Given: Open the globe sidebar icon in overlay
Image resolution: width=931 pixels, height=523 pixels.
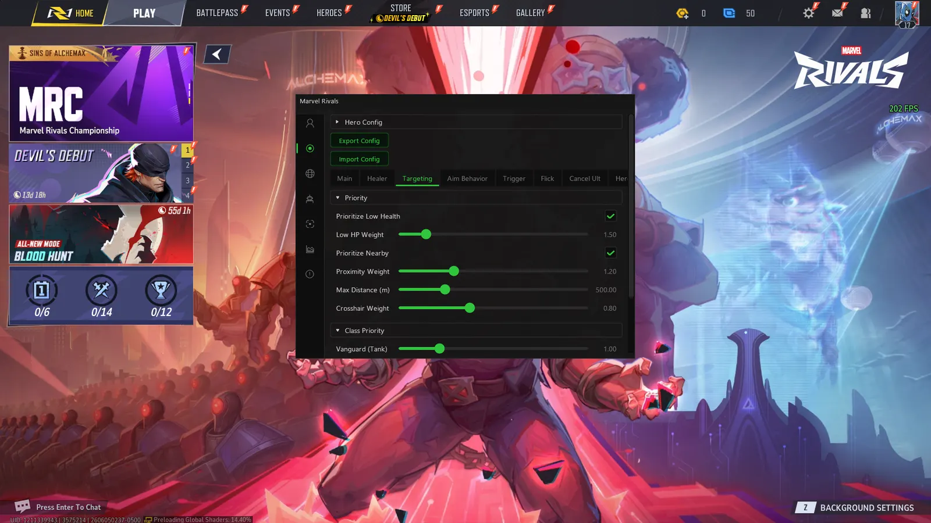Looking at the screenshot, I should pos(310,174).
